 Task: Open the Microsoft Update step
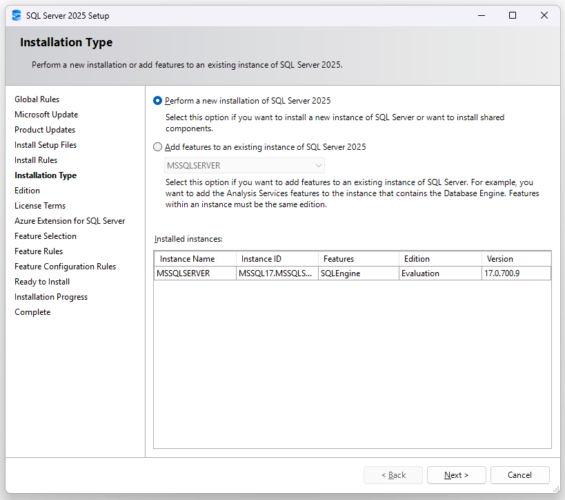[x=46, y=114]
